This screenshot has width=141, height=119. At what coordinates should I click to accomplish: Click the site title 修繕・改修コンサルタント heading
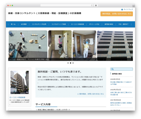click(45, 13)
